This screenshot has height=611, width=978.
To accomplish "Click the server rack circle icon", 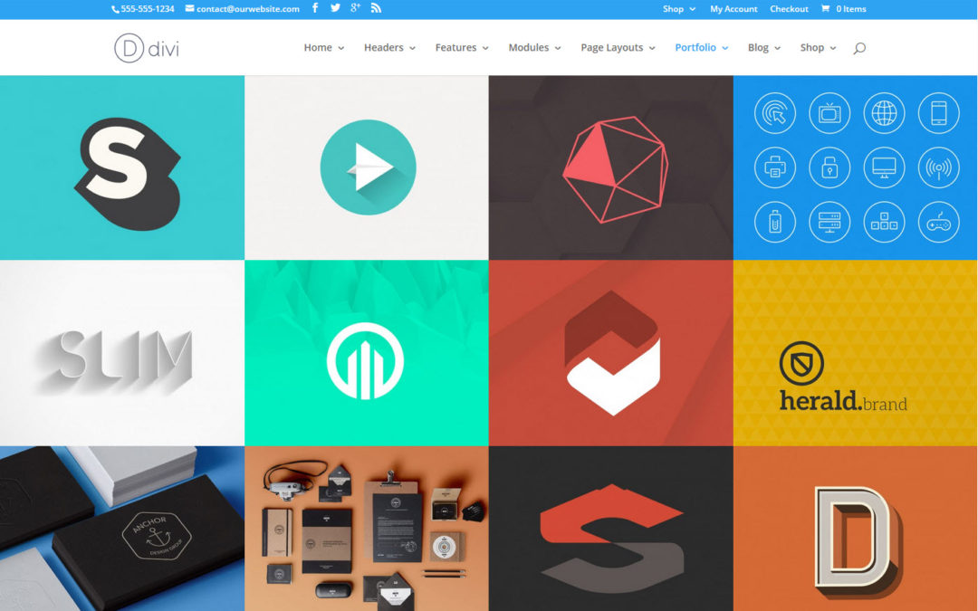I will [x=829, y=222].
